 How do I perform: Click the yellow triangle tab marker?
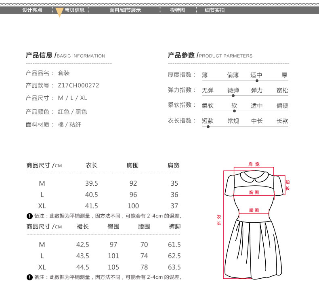(x=59, y=12)
